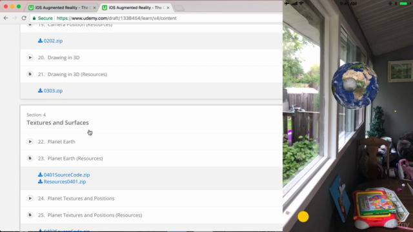Viewport: 413px width, 232px height.
Task: Click document icon for lecture 21
Action: [30, 74]
